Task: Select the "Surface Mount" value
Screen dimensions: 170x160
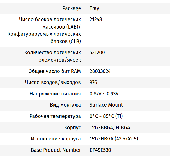Action: click(106, 105)
